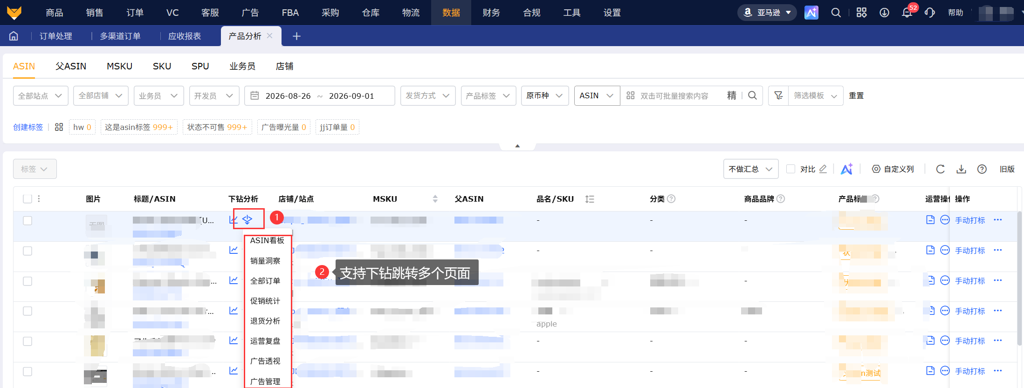Switch to 旧版 old version
Viewport: 1024px width, 388px height.
click(x=1007, y=169)
